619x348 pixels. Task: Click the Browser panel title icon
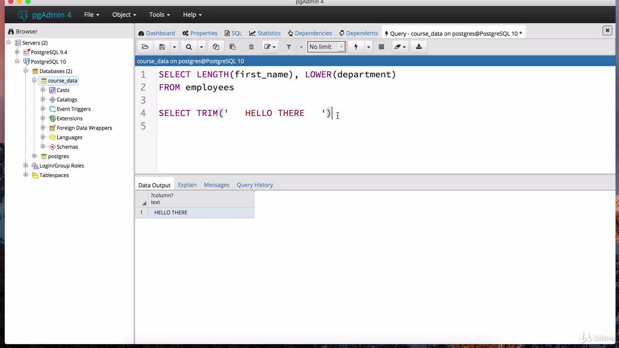point(11,31)
